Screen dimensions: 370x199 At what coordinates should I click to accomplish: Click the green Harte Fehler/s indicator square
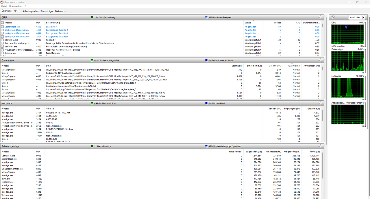point(92,146)
